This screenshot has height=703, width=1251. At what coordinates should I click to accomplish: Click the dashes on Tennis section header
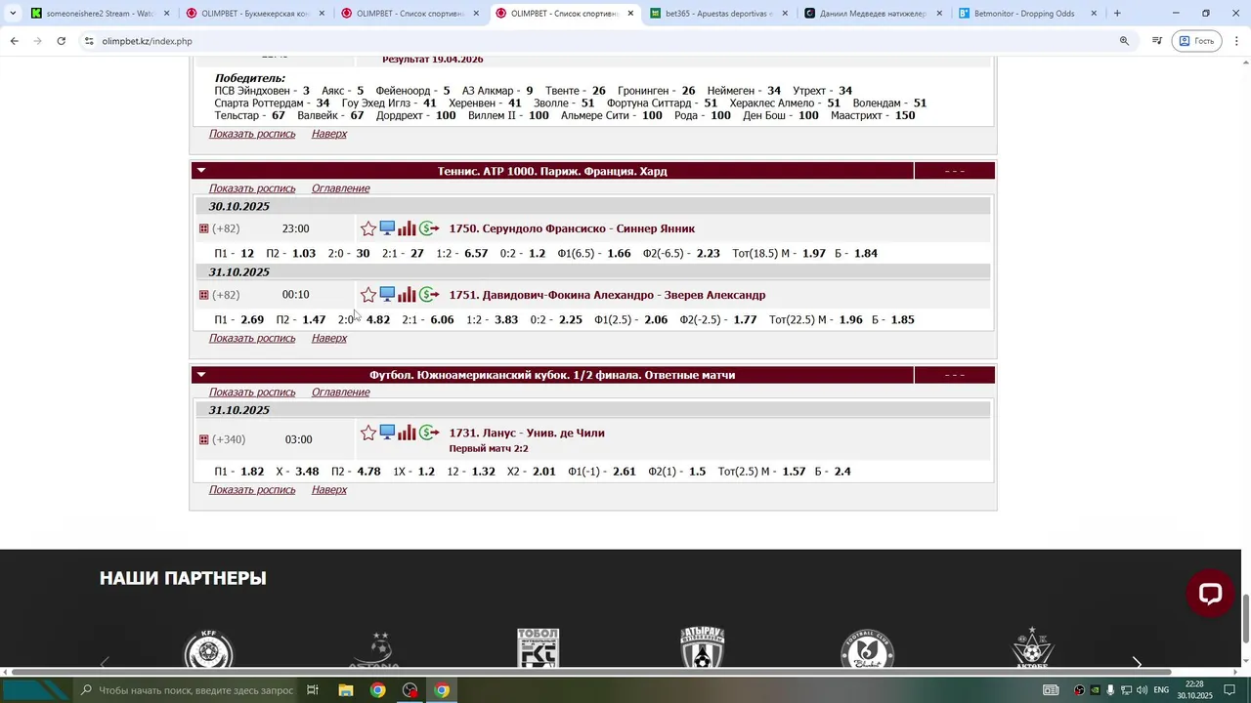click(x=955, y=171)
